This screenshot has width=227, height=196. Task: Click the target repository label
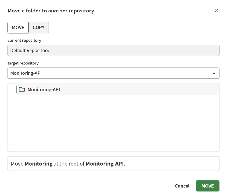point(23,63)
